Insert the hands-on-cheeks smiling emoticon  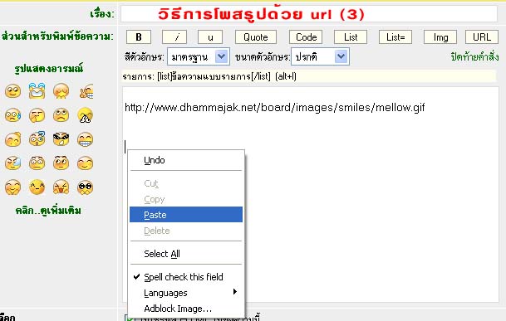click(x=13, y=187)
